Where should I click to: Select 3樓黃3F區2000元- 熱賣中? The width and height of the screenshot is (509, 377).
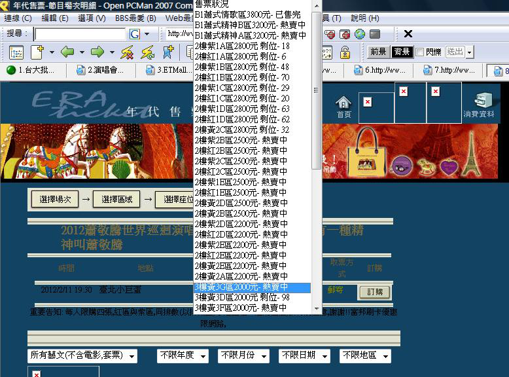[x=253, y=308]
